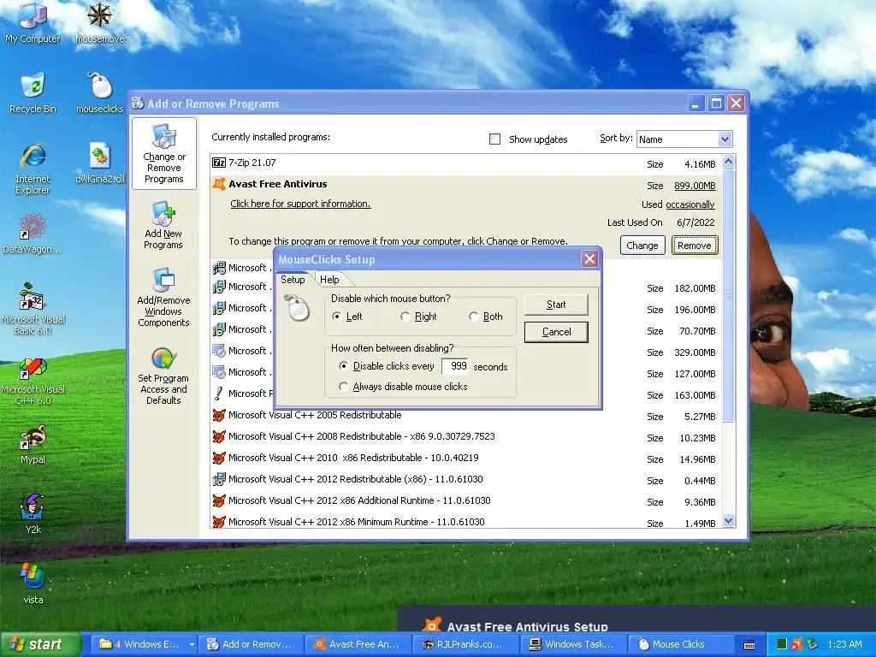Select the mouseclicks desktop icon

(99, 92)
